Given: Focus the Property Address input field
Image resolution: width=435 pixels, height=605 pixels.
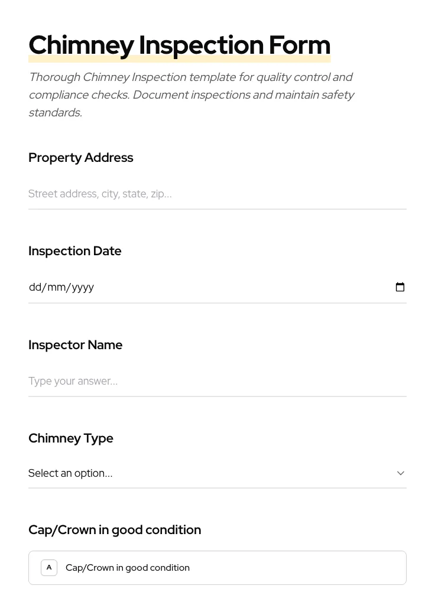Looking at the screenshot, I should (217, 194).
